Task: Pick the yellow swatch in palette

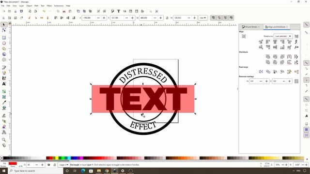Action: click(x=57, y=158)
